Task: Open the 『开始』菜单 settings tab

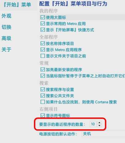Action: (x=17, y=5)
